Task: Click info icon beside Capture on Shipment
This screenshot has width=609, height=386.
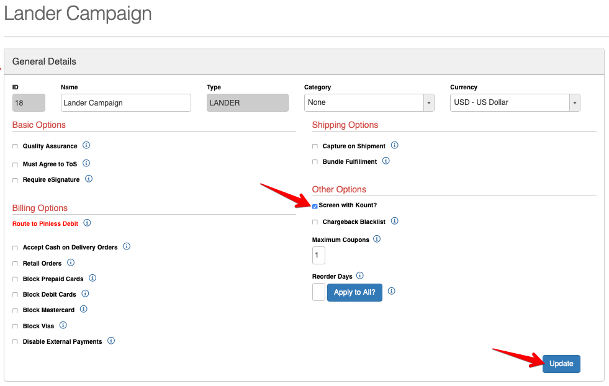Action: 394,146
